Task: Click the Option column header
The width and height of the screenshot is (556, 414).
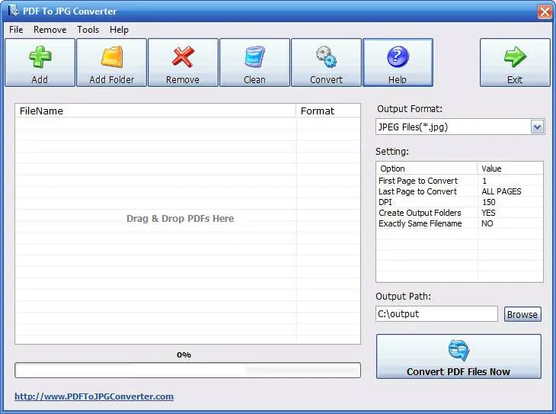Action: click(427, 168)
